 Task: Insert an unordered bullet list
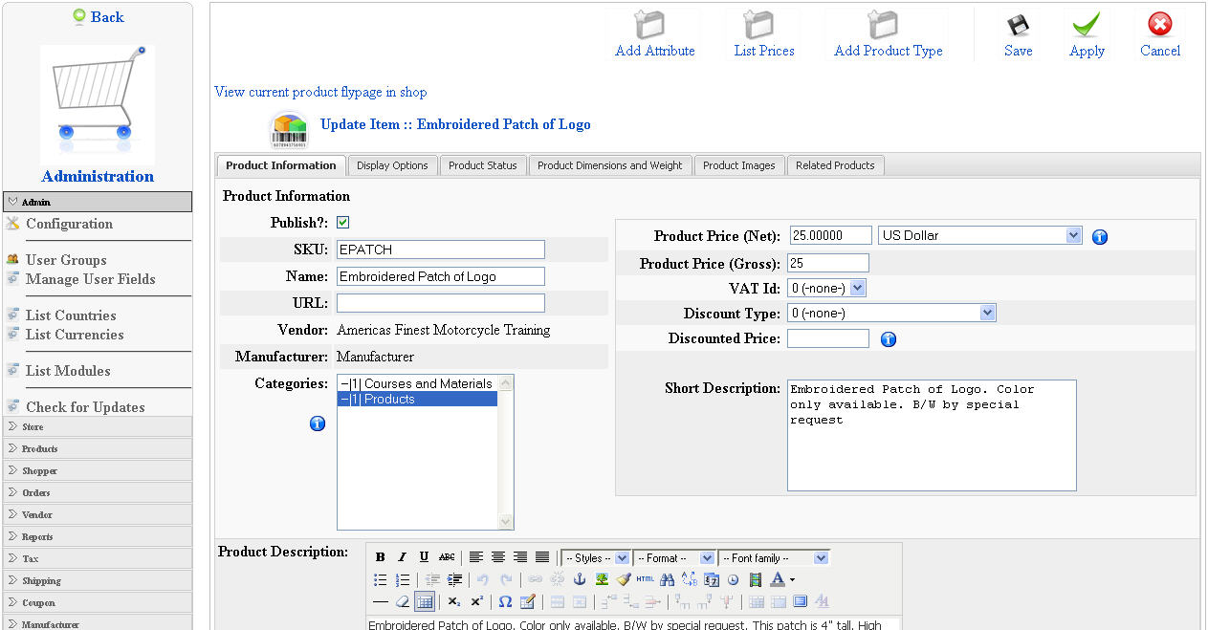click(380, 579)
